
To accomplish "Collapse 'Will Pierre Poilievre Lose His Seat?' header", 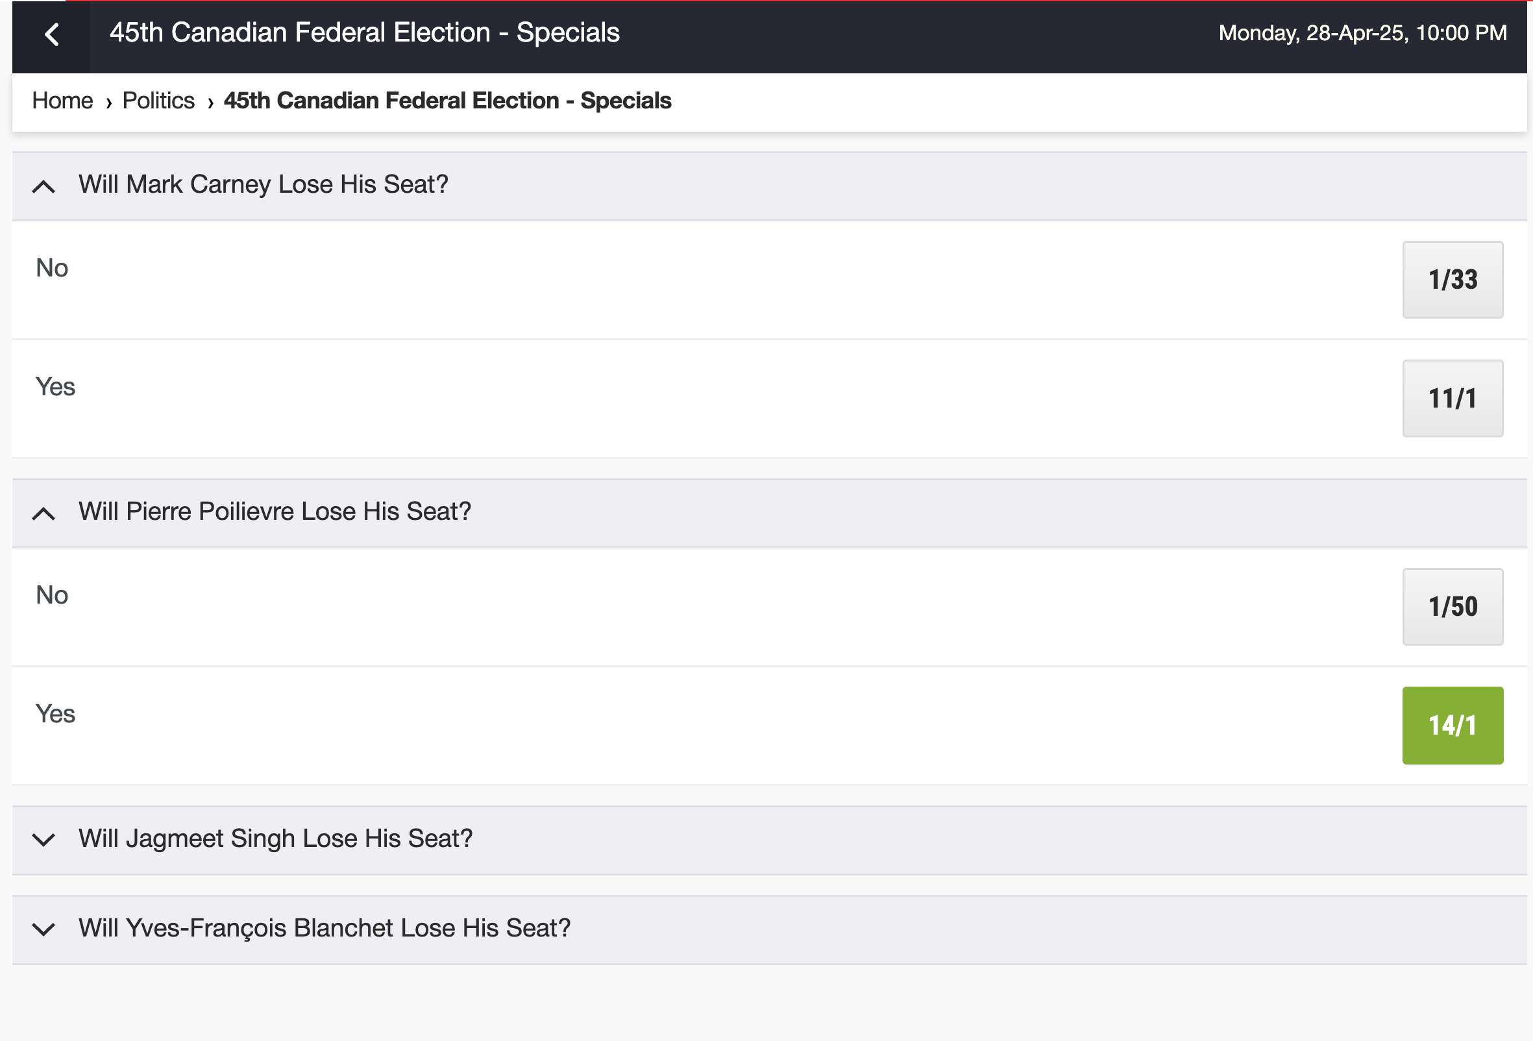I will [769, 513].
